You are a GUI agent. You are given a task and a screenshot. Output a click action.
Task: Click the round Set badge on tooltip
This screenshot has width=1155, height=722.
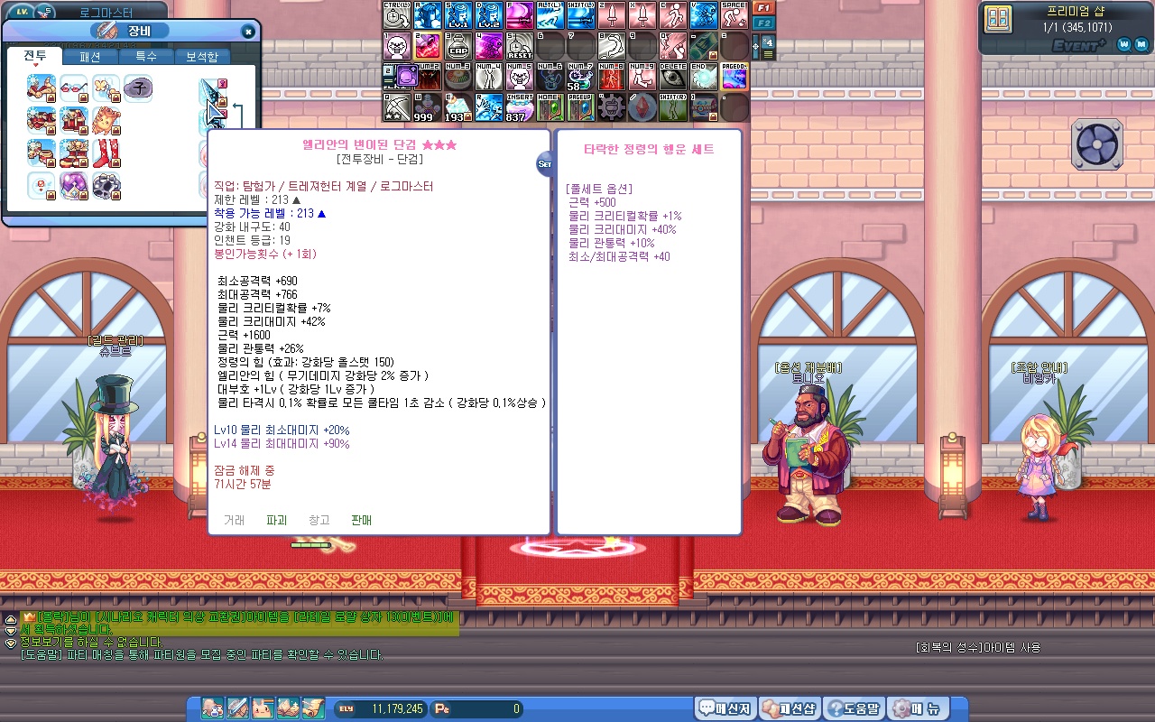pos(544,164)
